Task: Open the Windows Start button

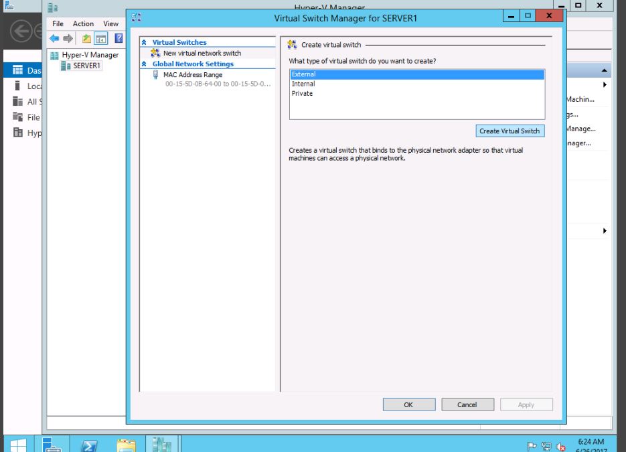Action: pyautogui.click(x=18, y=445)
